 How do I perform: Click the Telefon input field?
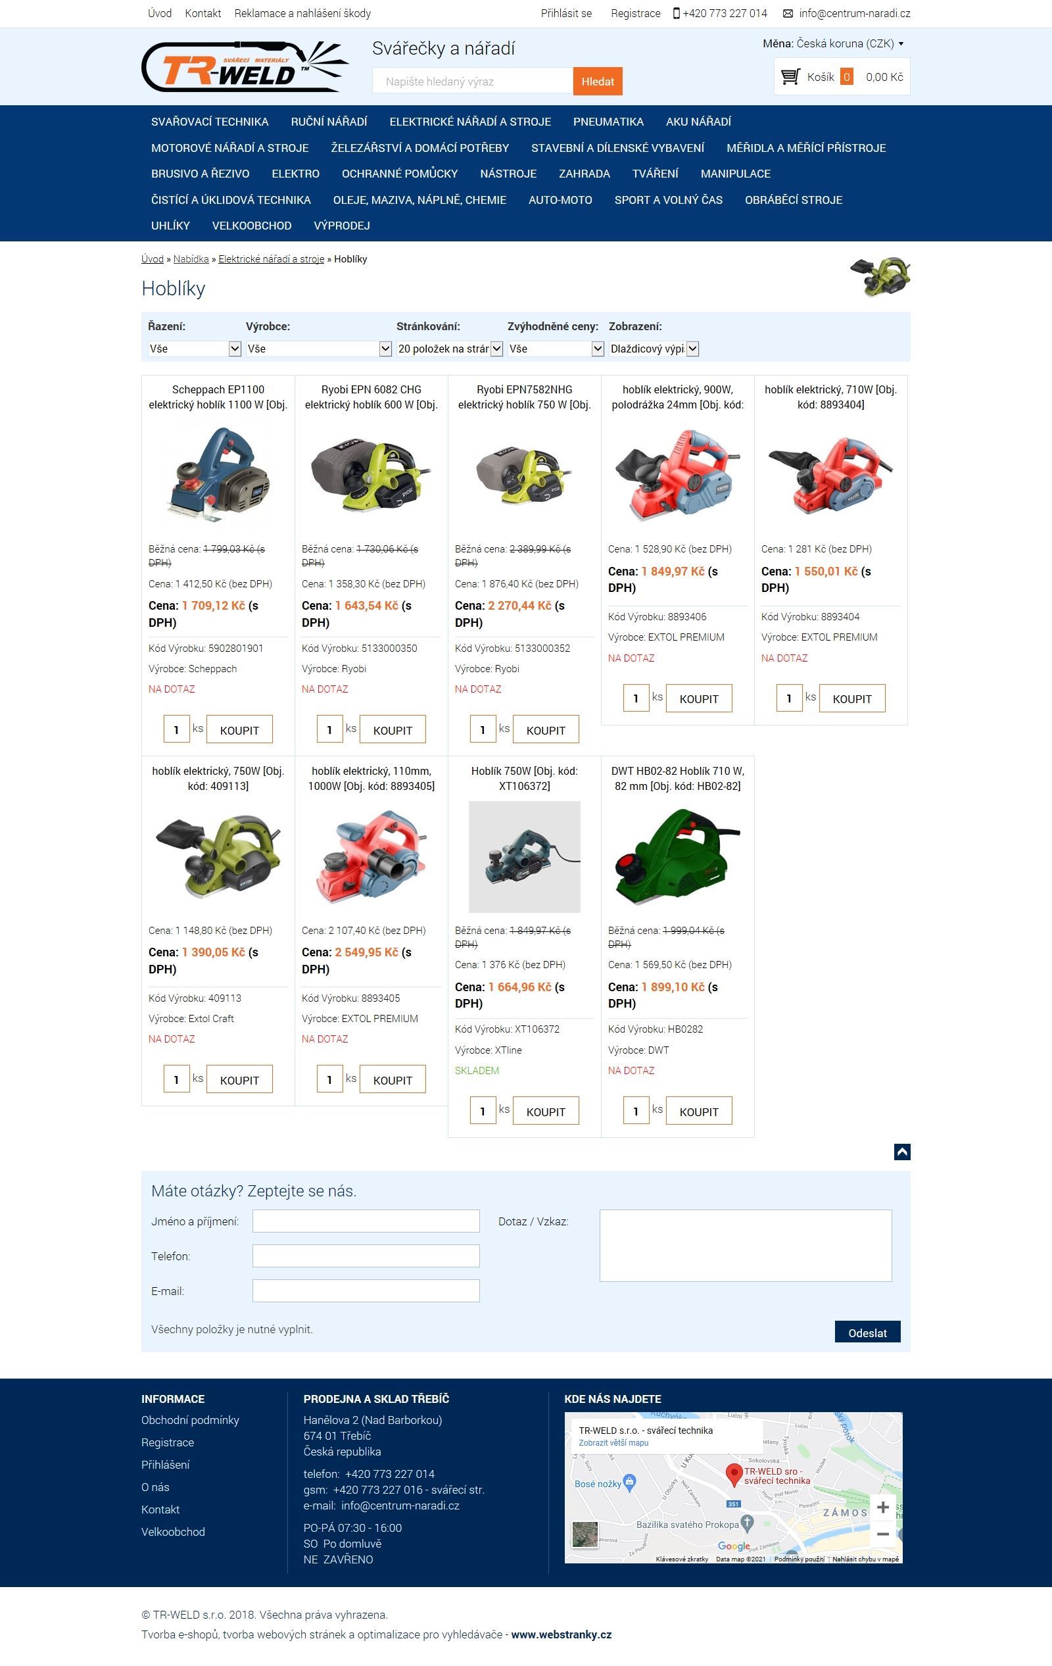point(366,1256)
